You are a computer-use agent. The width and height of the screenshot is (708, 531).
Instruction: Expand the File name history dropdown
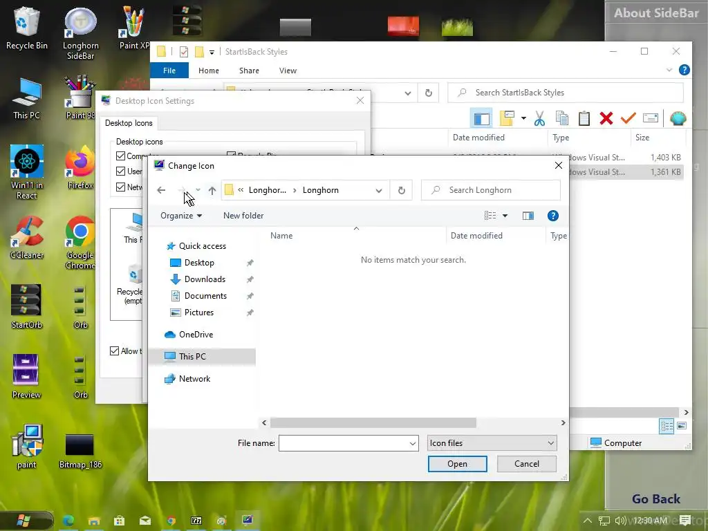tap(412, 443)
